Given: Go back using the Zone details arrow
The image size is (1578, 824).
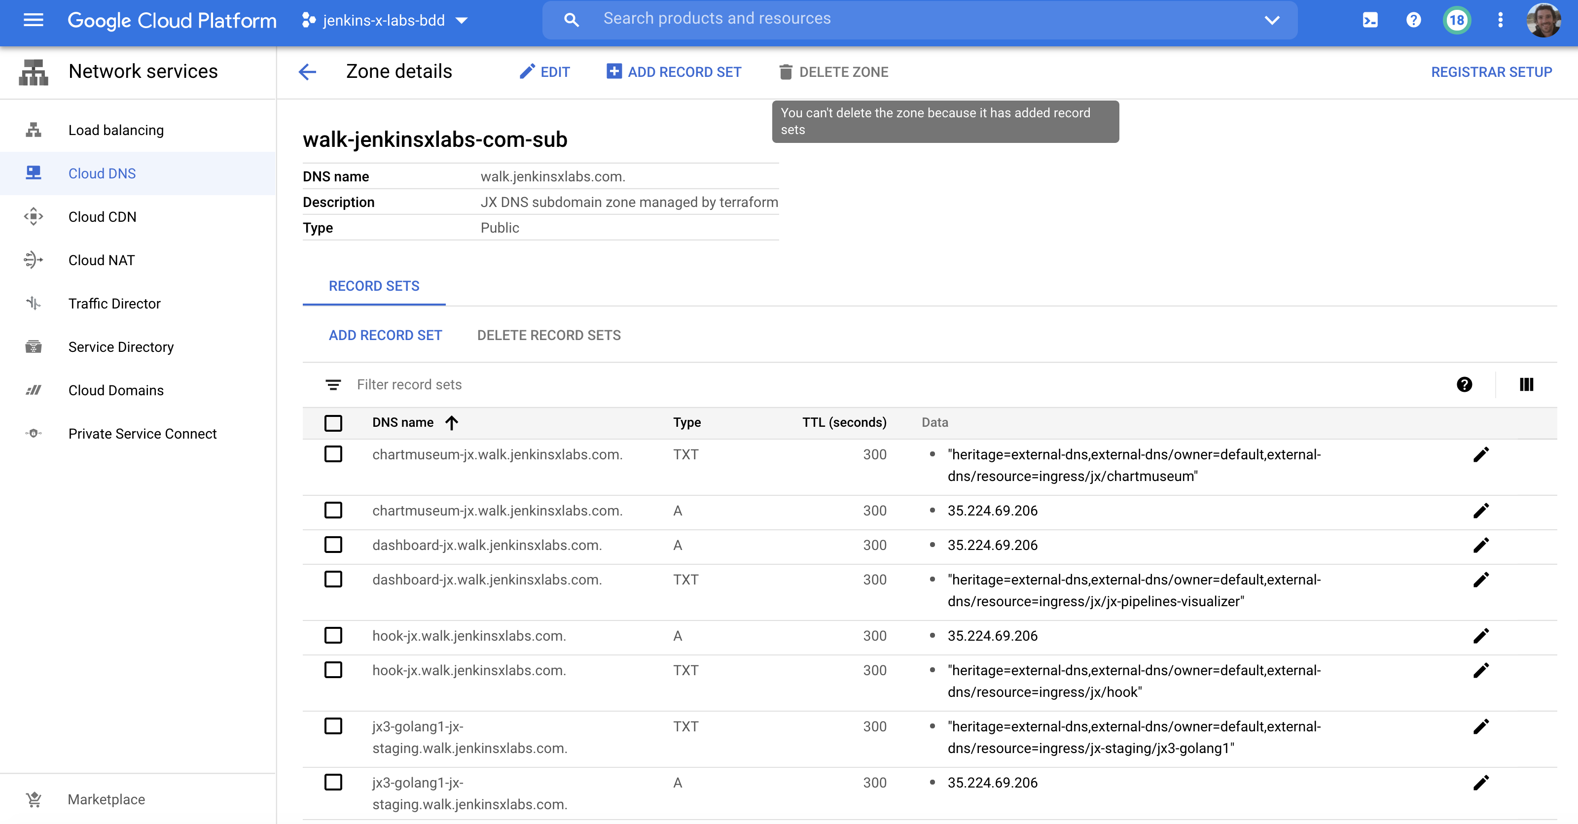Looking at the screenshot, I should [308, 72].
